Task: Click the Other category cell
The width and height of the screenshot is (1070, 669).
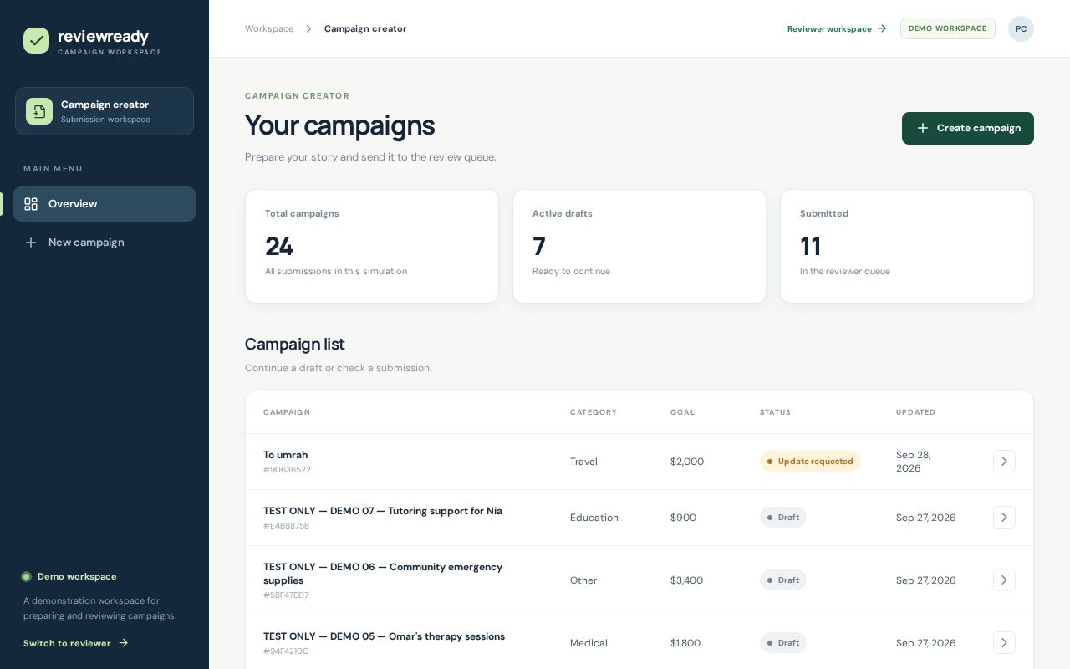Action: pyautogui.click(x=583, y=580)
